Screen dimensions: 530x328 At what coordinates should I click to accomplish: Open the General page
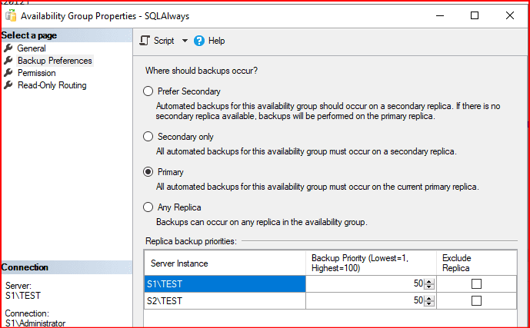[x=32, y=48]
